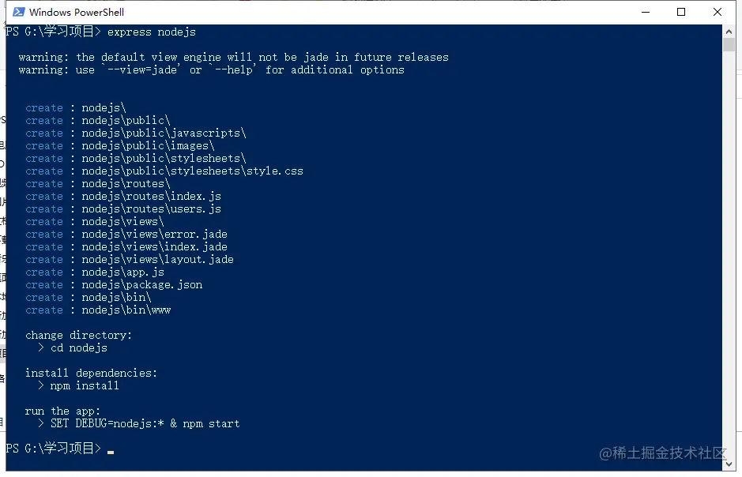The image size is (742, 477).
Task: Maximize the Windows PowerShell window
Action: point(681,12)
